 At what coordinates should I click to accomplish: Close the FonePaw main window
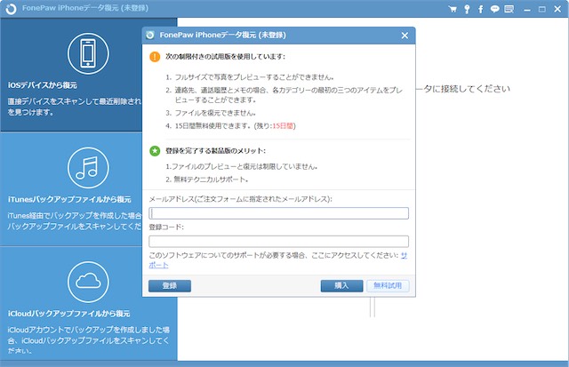coord(557,9)
